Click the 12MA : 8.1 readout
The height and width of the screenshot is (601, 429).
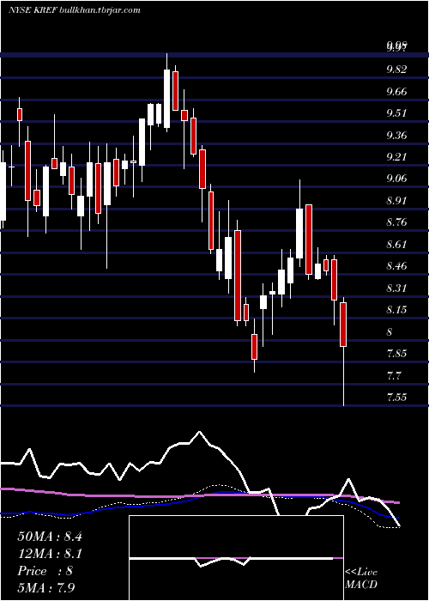[50, 554]
